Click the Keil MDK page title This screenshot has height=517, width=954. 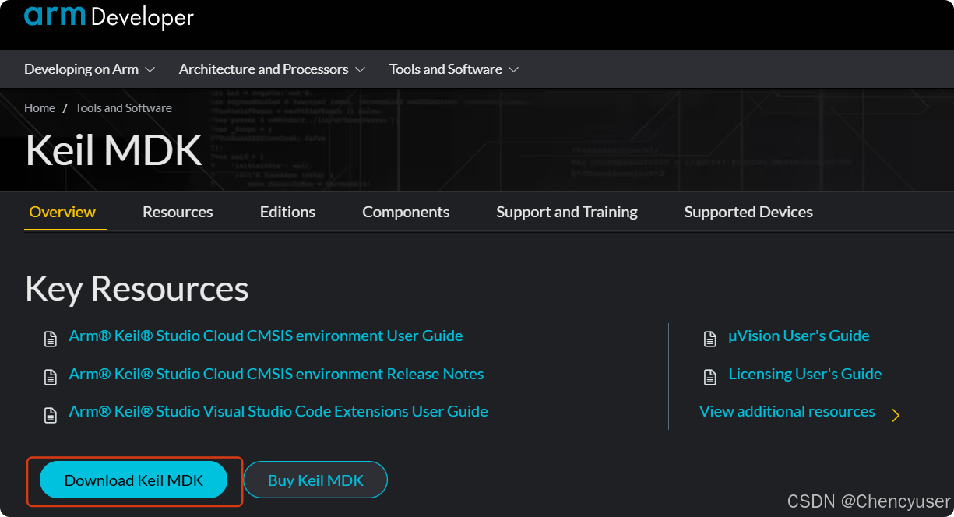pos(114,150)
